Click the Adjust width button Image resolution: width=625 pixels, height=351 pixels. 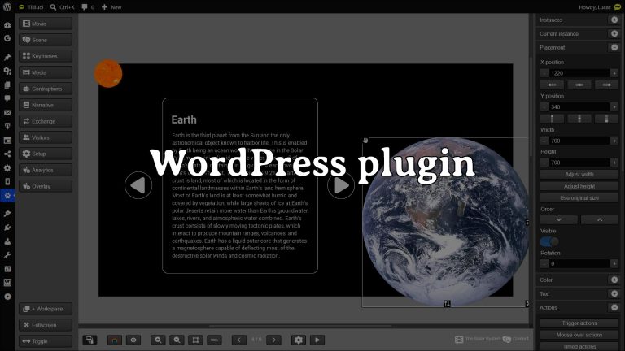(x=579, y=175)
